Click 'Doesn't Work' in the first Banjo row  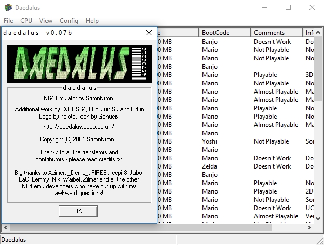click(x=273, y=42)
